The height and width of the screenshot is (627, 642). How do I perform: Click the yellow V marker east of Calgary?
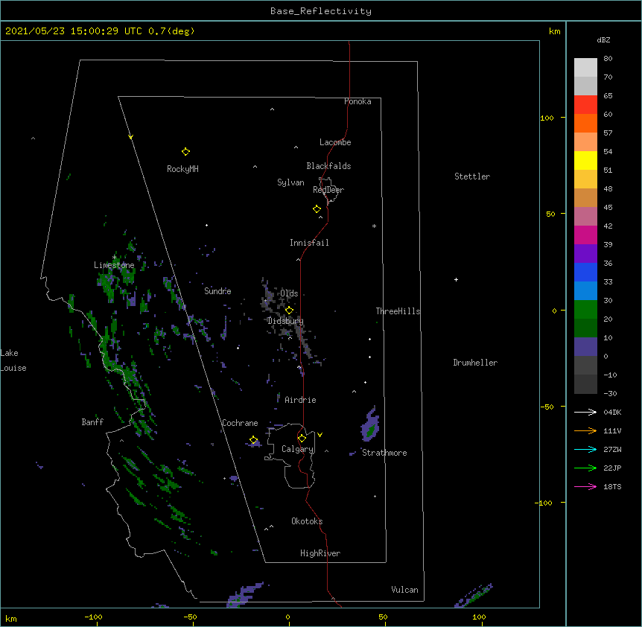pos(320,435)
